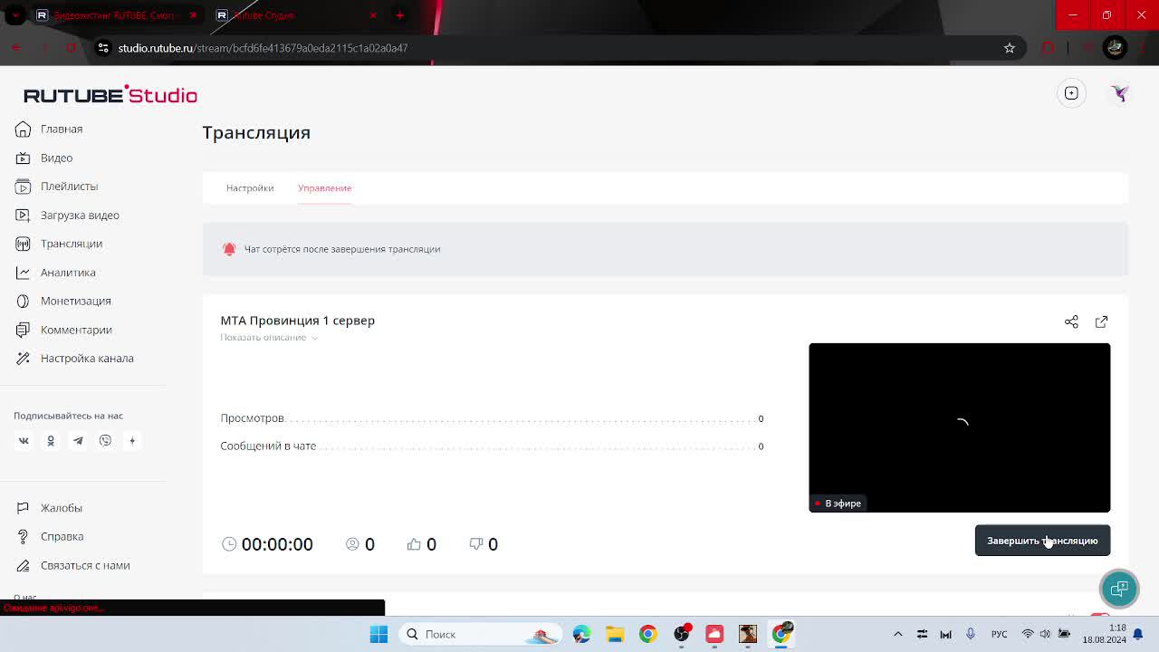Open Справка help in the sidebar

(50, 536)
